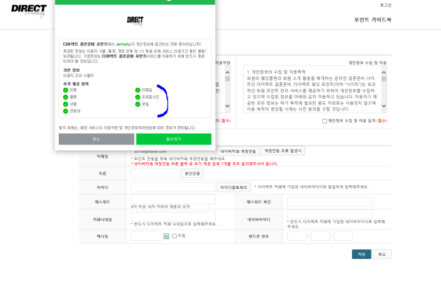Toggle the 이메일 consent checkmark
Viewport: 441px width, 296px height.
point(138,90)
